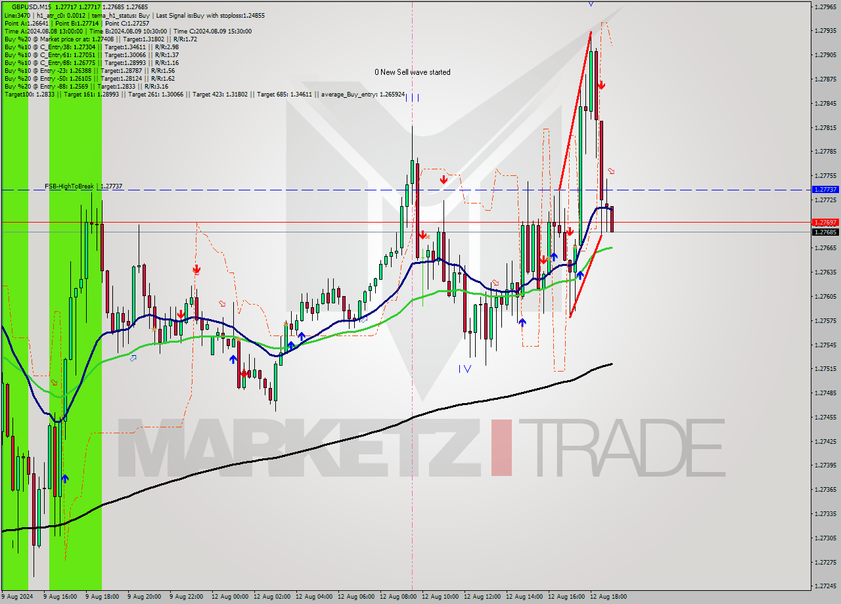
Task: Click the black 1.27685 current price tag
Action: pyautogui.click(x=825, y=232)
